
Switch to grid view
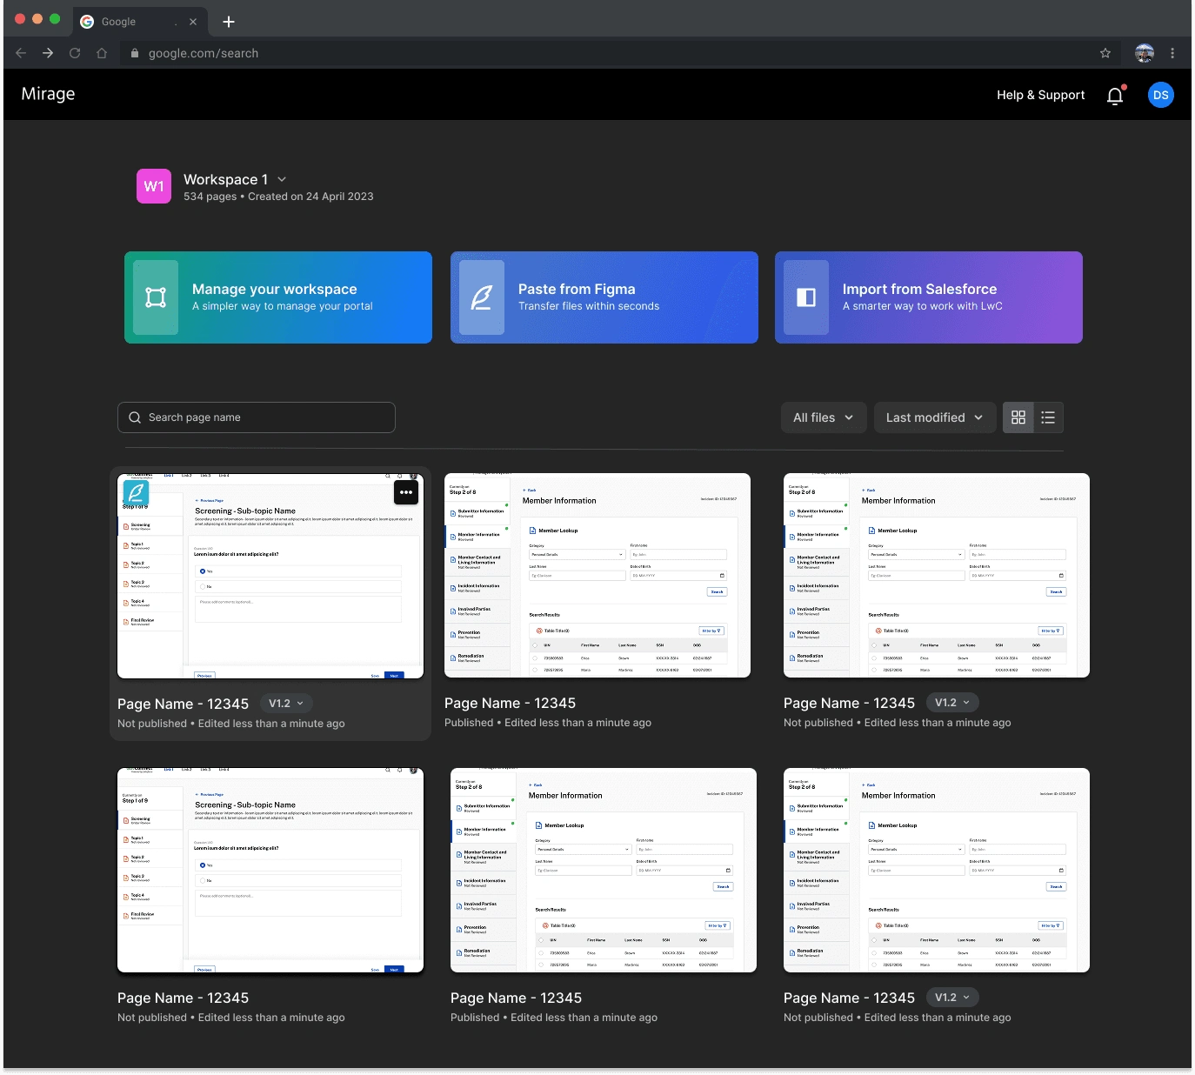pos(1018,417)
